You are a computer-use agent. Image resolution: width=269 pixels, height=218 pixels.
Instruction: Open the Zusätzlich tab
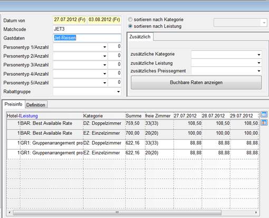point(140,37)
